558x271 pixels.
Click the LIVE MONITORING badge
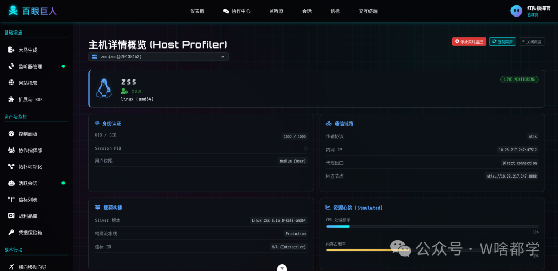tap(519, 79)
